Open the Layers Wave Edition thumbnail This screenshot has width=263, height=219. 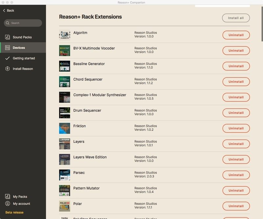tap(64, 159)
